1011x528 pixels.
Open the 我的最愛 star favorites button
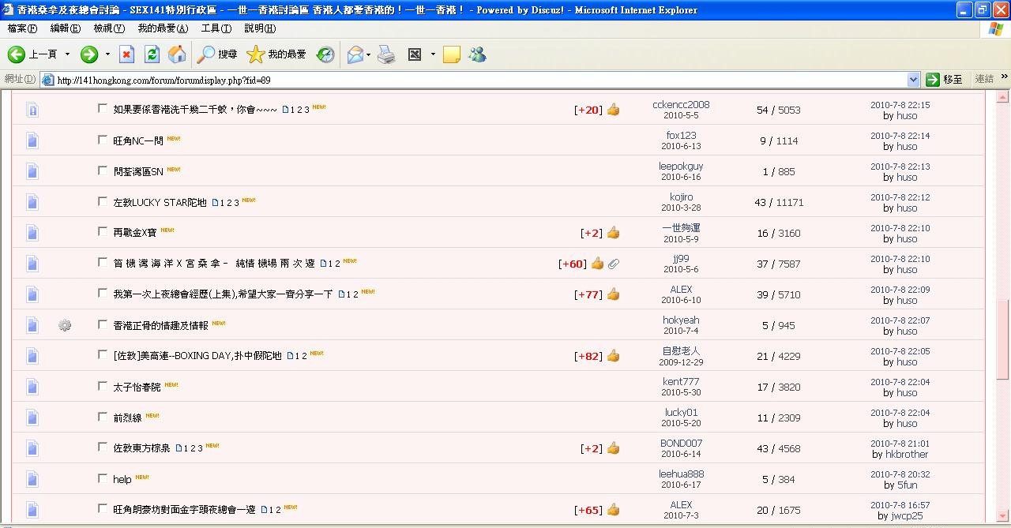(x=276, y=54)
